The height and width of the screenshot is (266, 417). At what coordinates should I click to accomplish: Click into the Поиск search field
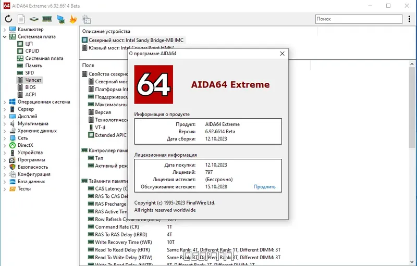click(x=359, y=19)
